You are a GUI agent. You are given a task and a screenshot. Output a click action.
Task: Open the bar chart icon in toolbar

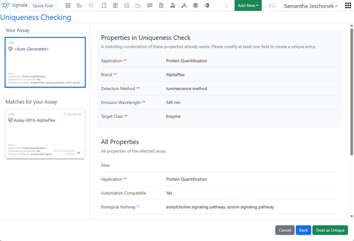(x=79, y=5)
